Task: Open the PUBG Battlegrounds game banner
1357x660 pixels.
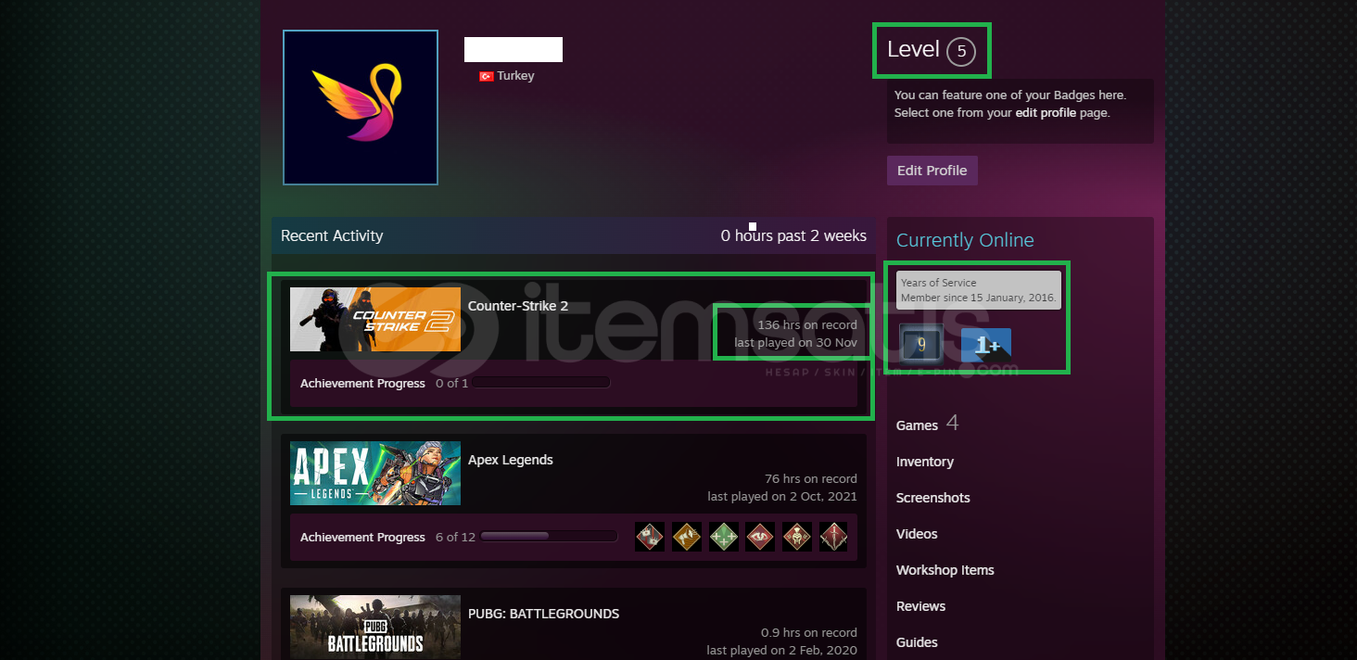Action: 375,627
